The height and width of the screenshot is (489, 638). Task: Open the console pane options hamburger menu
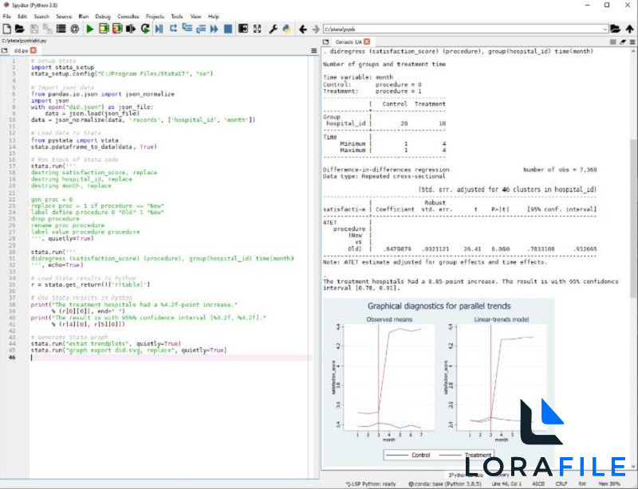632,42
